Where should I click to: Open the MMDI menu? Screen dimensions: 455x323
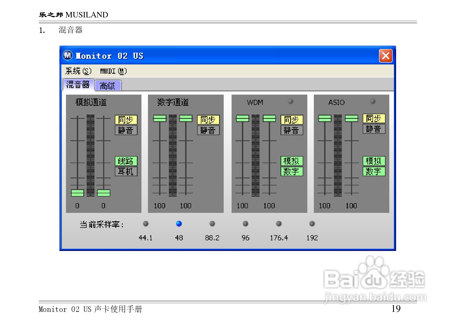click(x=113, y=71)
